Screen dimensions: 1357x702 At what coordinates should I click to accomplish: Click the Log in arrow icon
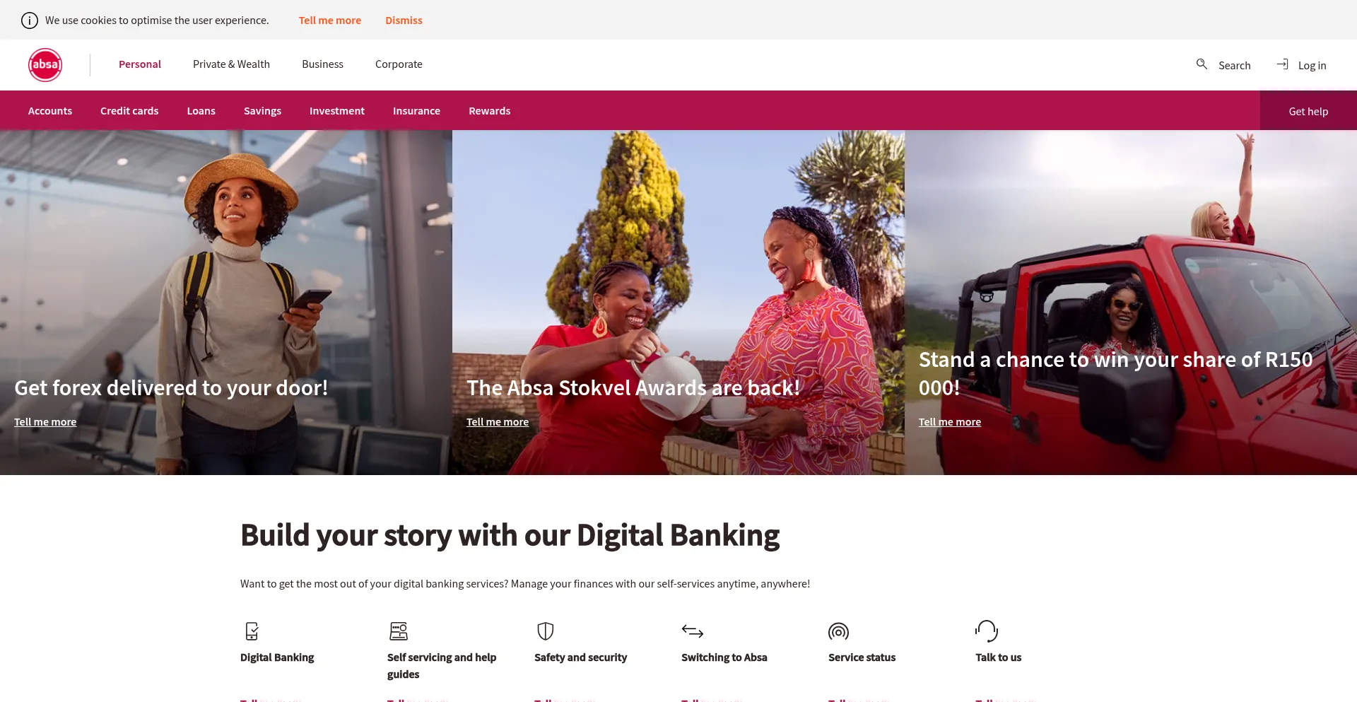1282,64
